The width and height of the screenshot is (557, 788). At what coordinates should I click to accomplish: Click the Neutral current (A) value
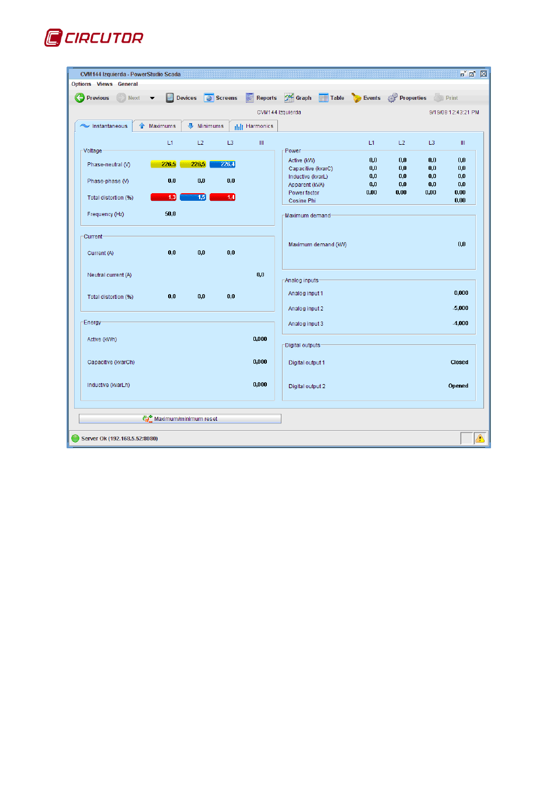(x=260, y=275)
